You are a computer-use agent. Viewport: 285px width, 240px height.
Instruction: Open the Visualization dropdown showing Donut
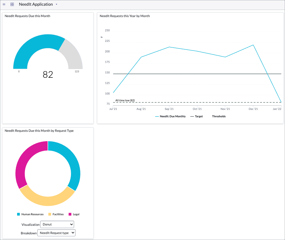(57, 224)
